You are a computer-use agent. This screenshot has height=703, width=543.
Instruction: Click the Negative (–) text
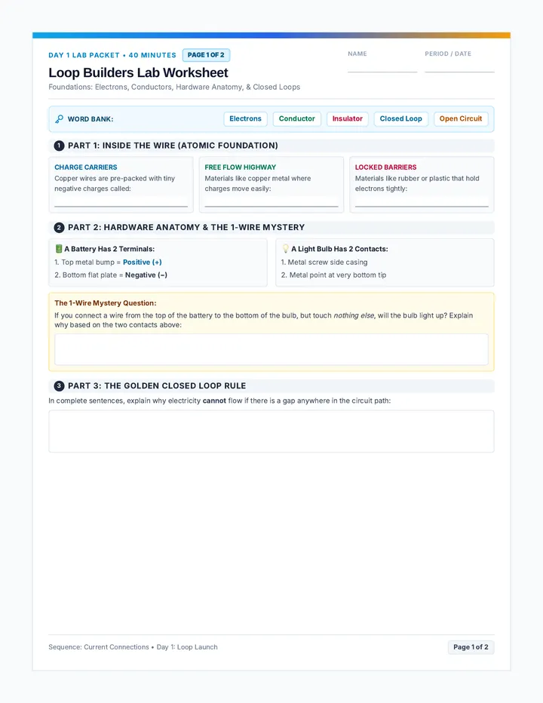[146, 275]
